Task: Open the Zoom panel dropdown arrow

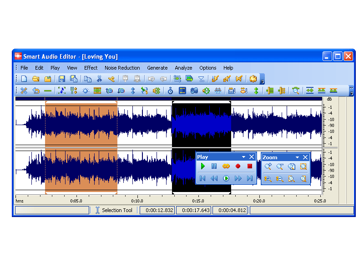Action: coord(297,157)
